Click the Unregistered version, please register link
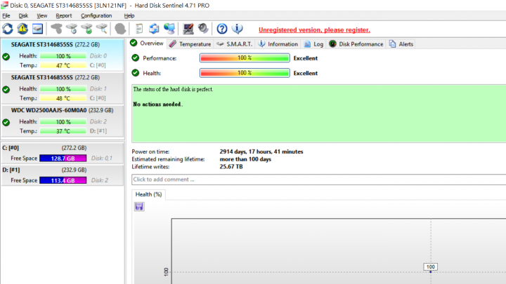The image size is (506, 284). (314, 30)
